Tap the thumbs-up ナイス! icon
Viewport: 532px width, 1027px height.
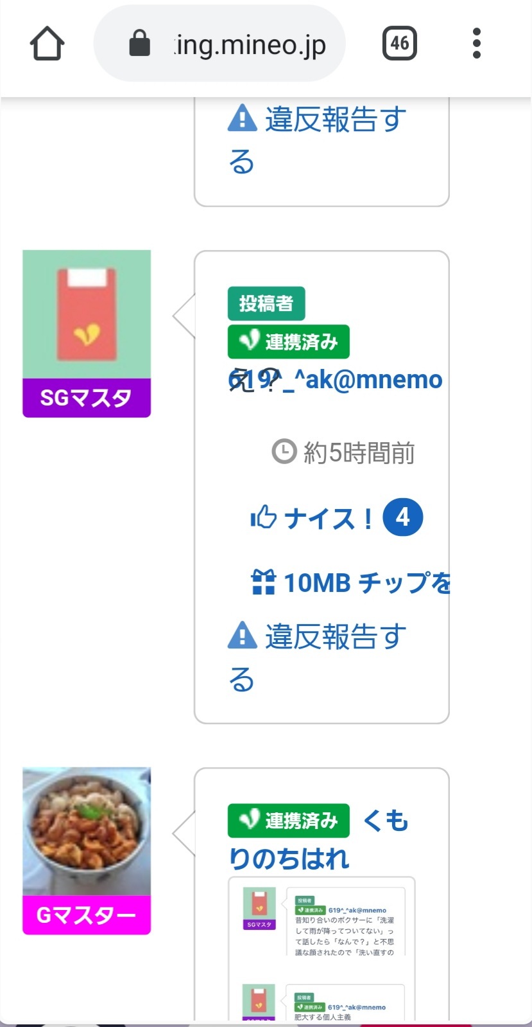[263, 517]
